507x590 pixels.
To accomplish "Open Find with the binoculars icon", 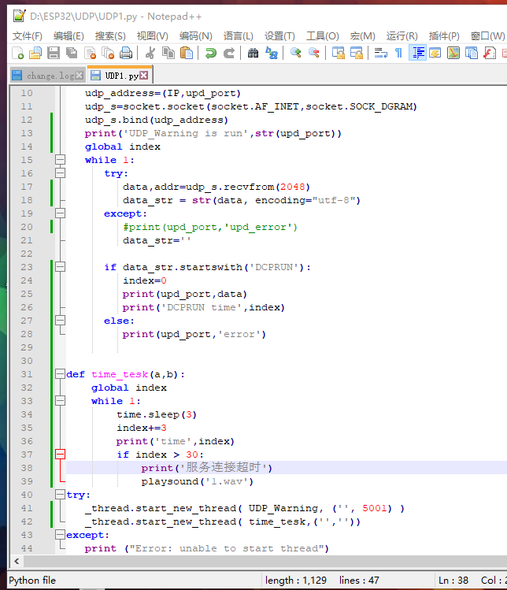I will click(253, 54).
